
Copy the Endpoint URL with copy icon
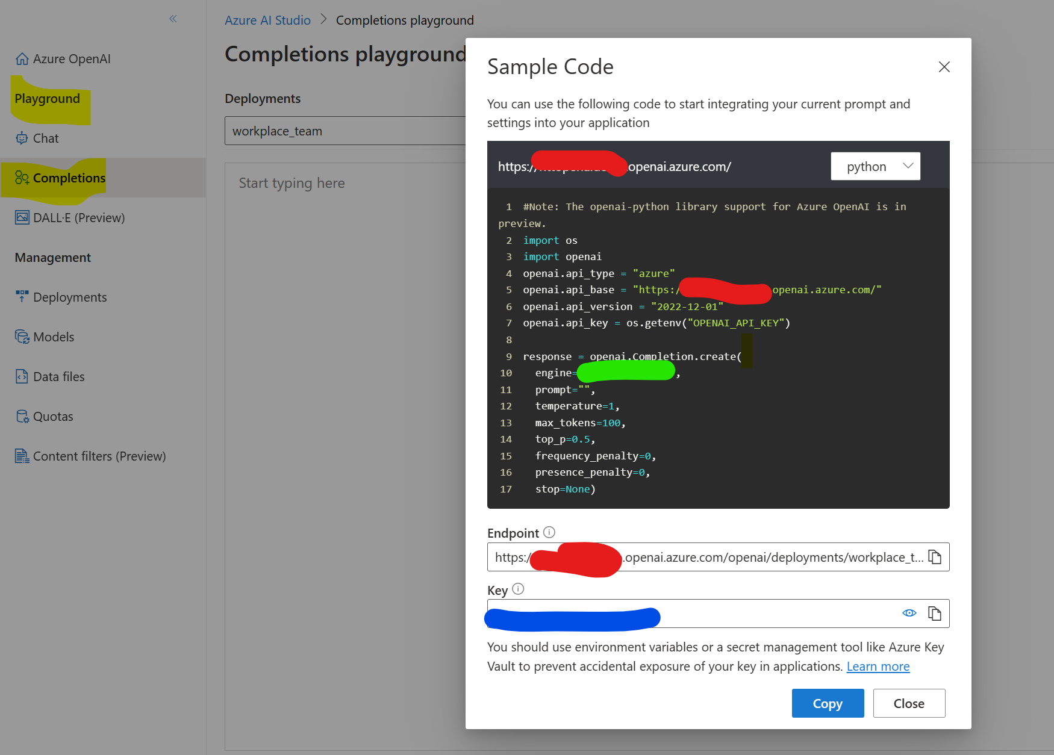click(935, 557)
